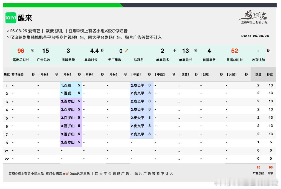281x189 pixels.
Task: Click the 创意3 column header
Action: pos(185,74)
